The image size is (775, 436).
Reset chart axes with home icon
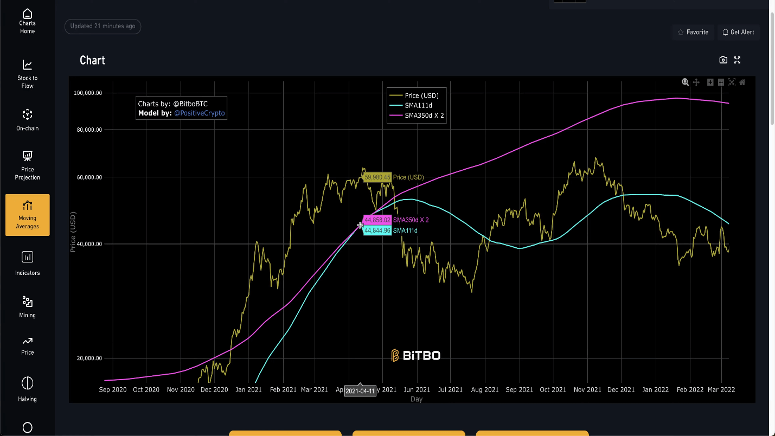[x=742, y=82]
